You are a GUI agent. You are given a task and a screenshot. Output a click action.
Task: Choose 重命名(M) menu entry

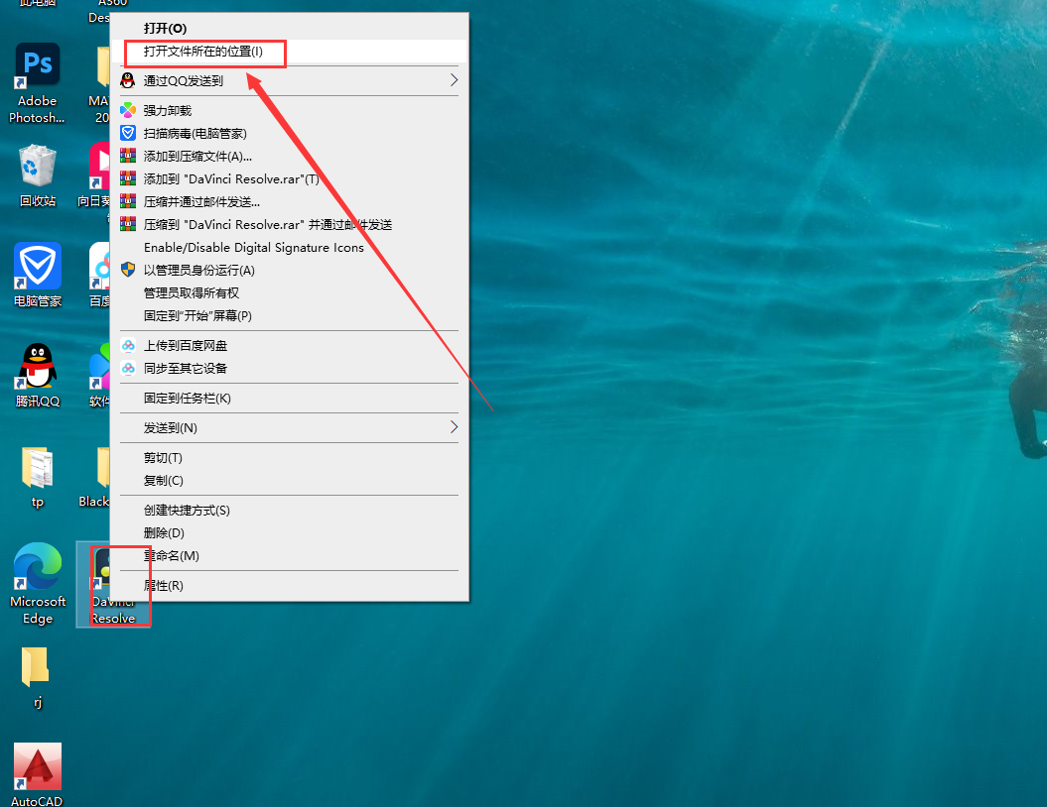click(x=289, y=555)
